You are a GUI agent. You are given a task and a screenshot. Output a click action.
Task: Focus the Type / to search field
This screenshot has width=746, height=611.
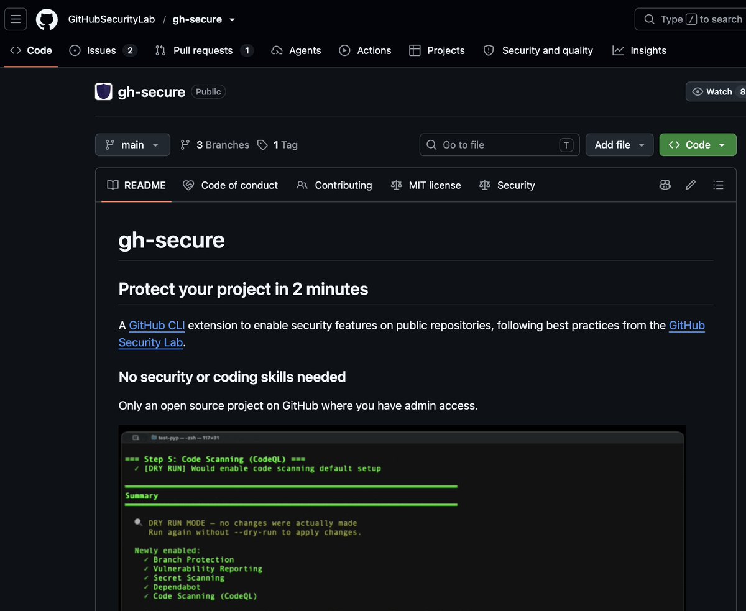tap(690, 19)
